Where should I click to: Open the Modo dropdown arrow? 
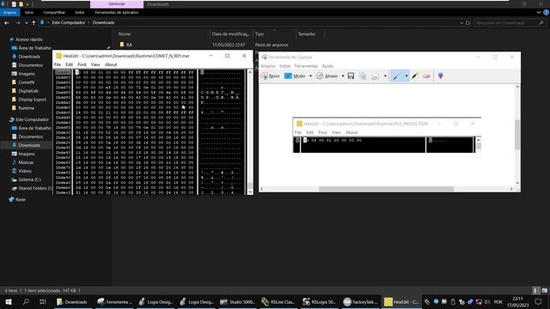point(310,76)
